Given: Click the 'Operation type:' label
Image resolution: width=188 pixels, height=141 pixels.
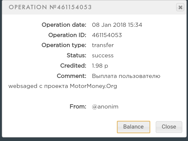Looking at the screenshot, I should (x=64, y=45).
